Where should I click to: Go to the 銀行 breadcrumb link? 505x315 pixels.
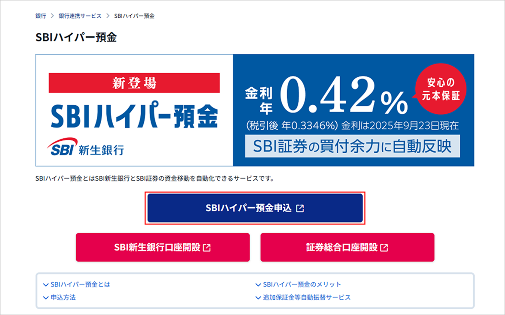pos(41,16)
